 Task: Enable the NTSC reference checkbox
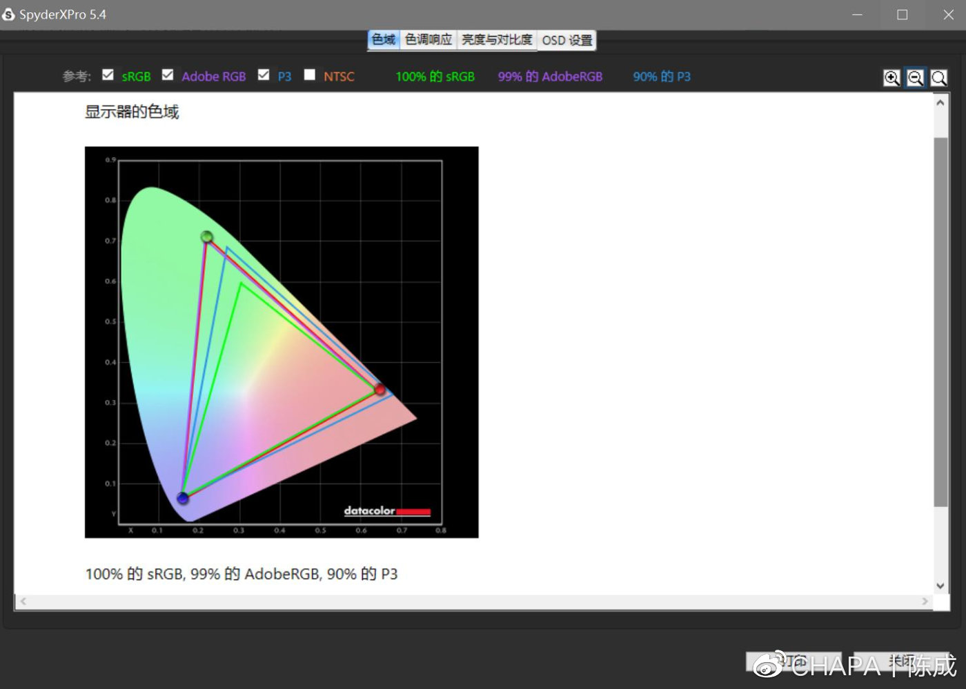tap(310, 75)
